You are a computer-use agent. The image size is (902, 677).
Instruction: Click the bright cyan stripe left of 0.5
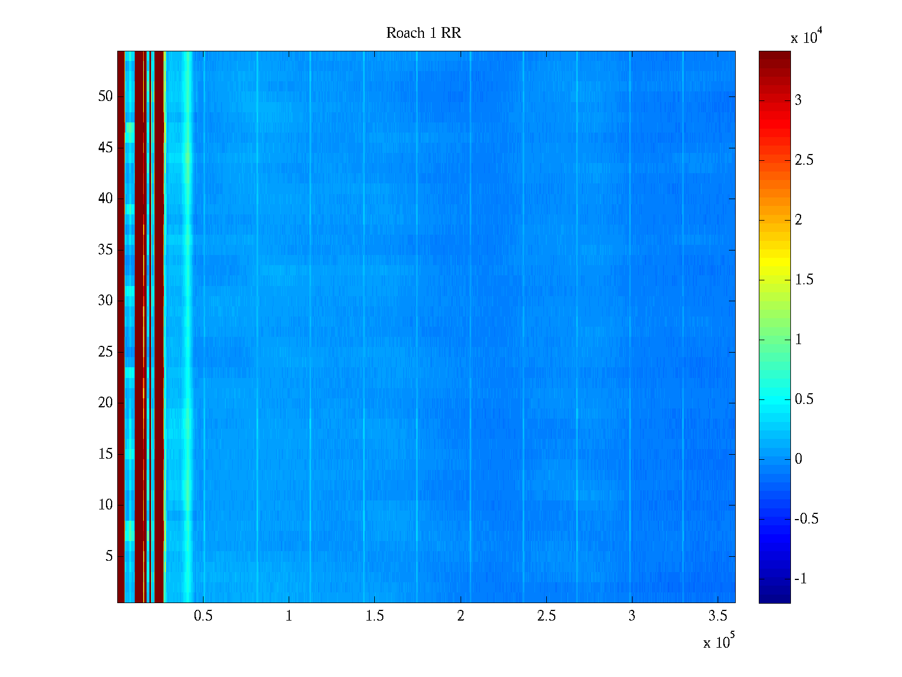(x=187, y=327)
